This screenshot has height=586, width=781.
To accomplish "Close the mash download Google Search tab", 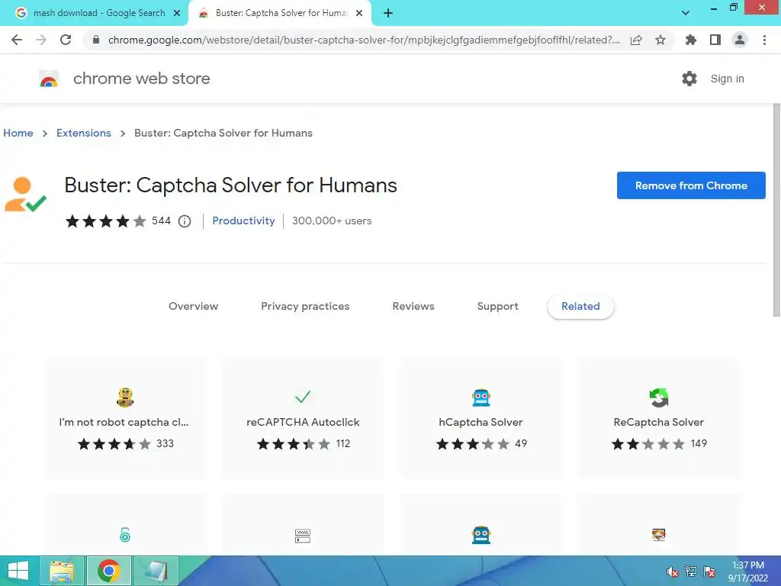I will click(x=176, y=14).
